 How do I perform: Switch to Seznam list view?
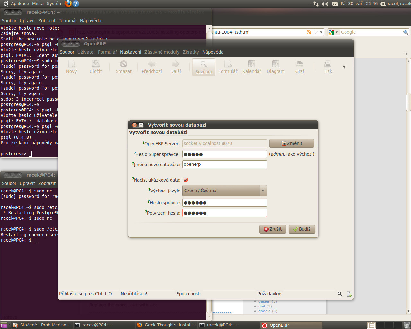pos(204,67)
